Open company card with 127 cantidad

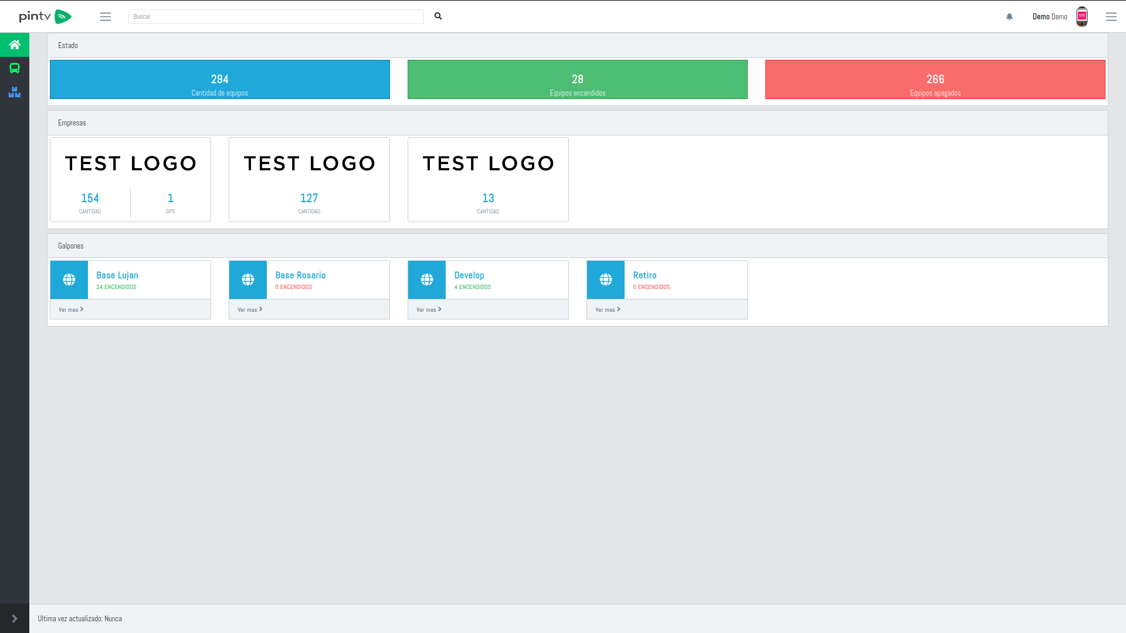pos(309,179)
